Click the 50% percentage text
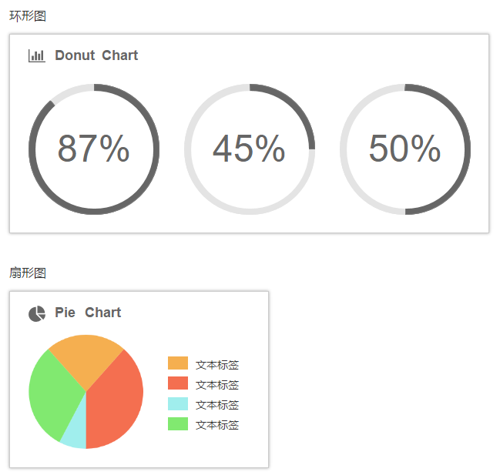500x475 pixels. click(x=404, y=149)
